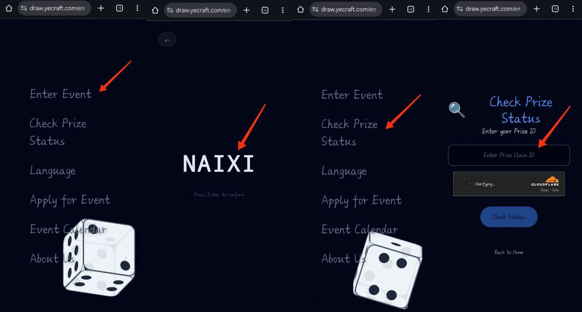The height and width of the screenshot is (312, 582).
Task: Select the Enter Event menu item the red arrow points to
Action: point(60,94)
